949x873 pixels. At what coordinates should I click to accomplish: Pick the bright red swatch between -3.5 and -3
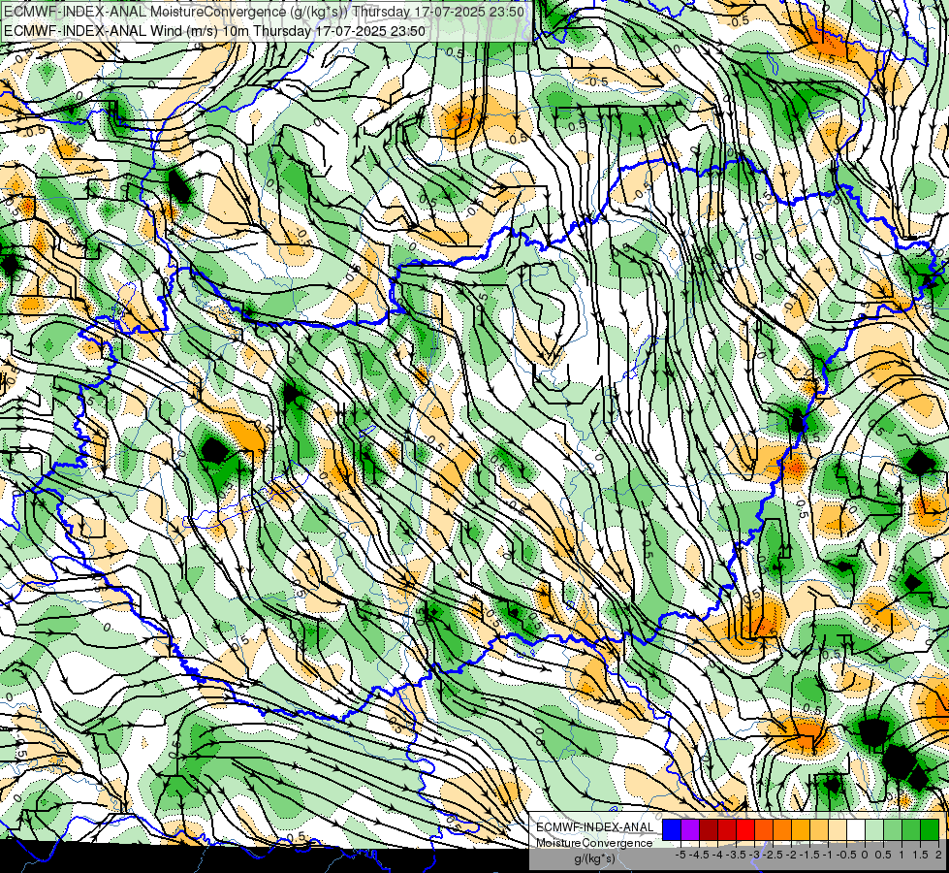point(745,829)
